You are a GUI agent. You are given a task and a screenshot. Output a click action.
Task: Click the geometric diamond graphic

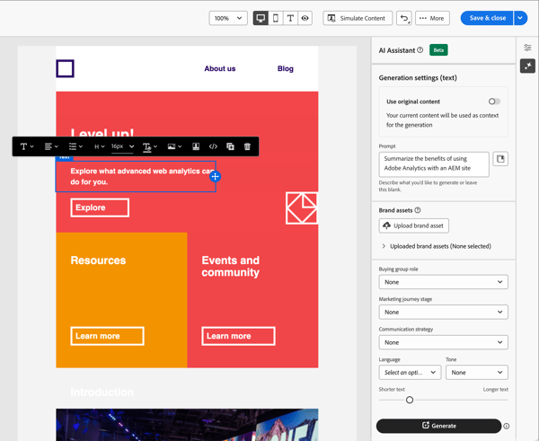click(x=302, y=208)
